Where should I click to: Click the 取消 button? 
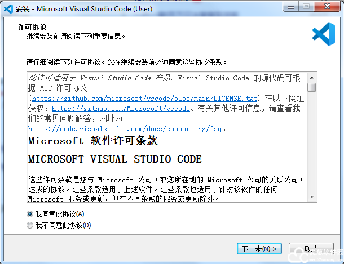[311, 248]
